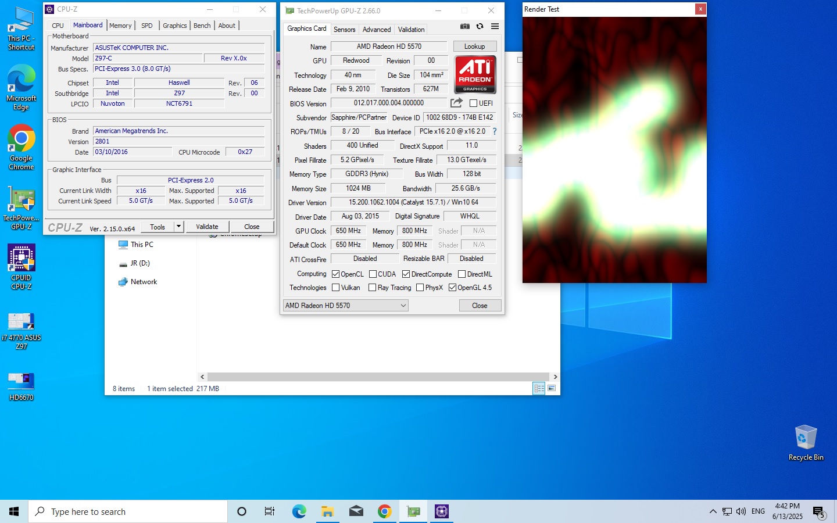
Task: Open Task View on the taskbar
Action: pyautogui.click(x=270, y=511)
